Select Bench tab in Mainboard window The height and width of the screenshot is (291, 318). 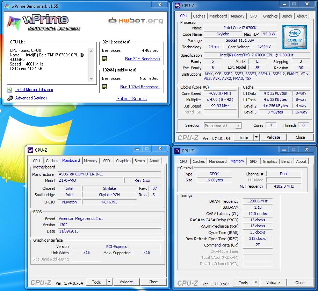[140, 161]
